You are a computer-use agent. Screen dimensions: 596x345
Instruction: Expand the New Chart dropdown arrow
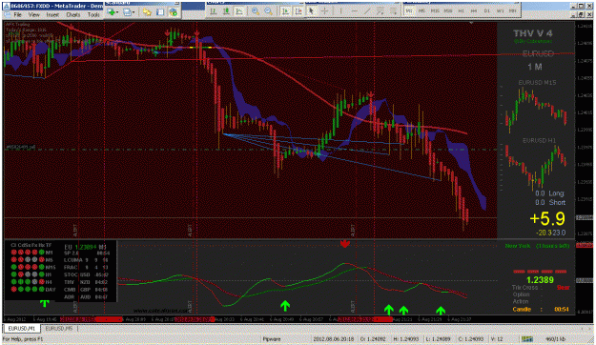click(117, 12)
